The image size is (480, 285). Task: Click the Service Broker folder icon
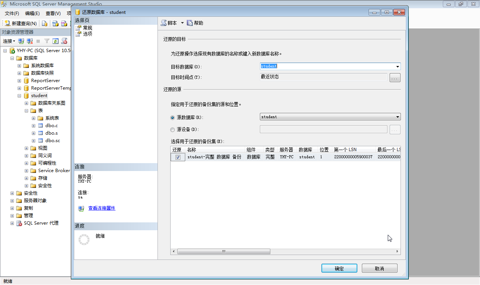33,171
